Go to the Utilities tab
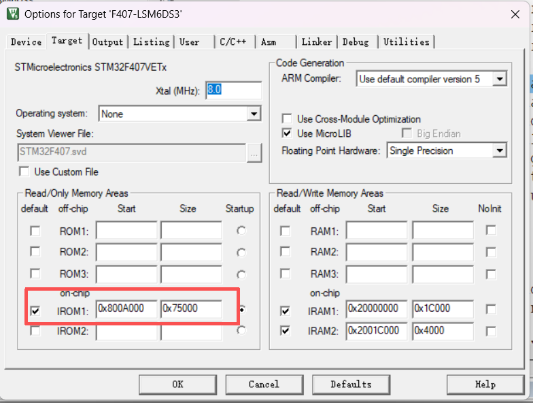 point(407,42)
